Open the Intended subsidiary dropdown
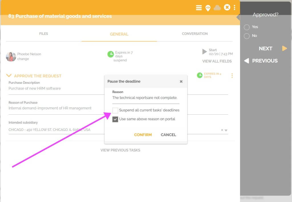Image resolution: width=292 pixels, height=202 pixels. (226, 130)
